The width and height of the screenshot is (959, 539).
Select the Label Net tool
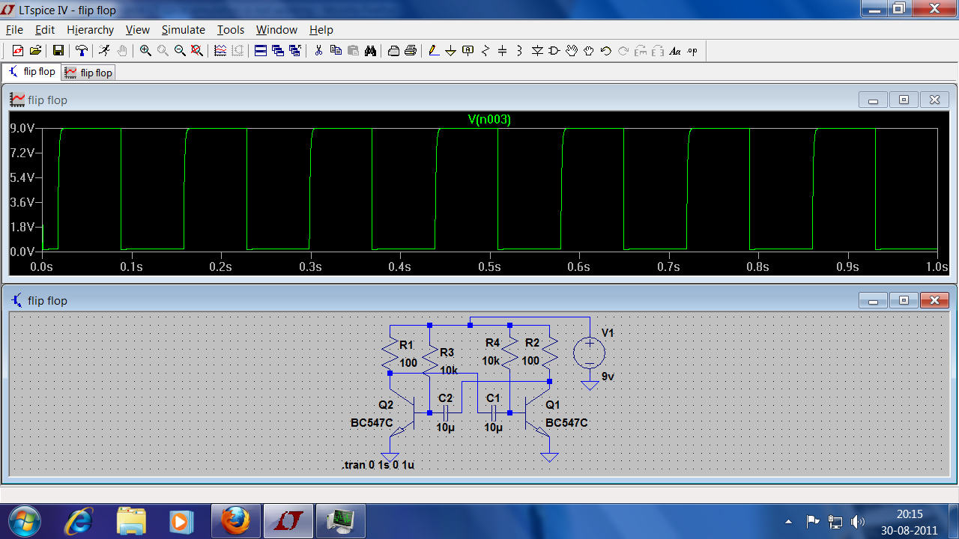(468, 51)
